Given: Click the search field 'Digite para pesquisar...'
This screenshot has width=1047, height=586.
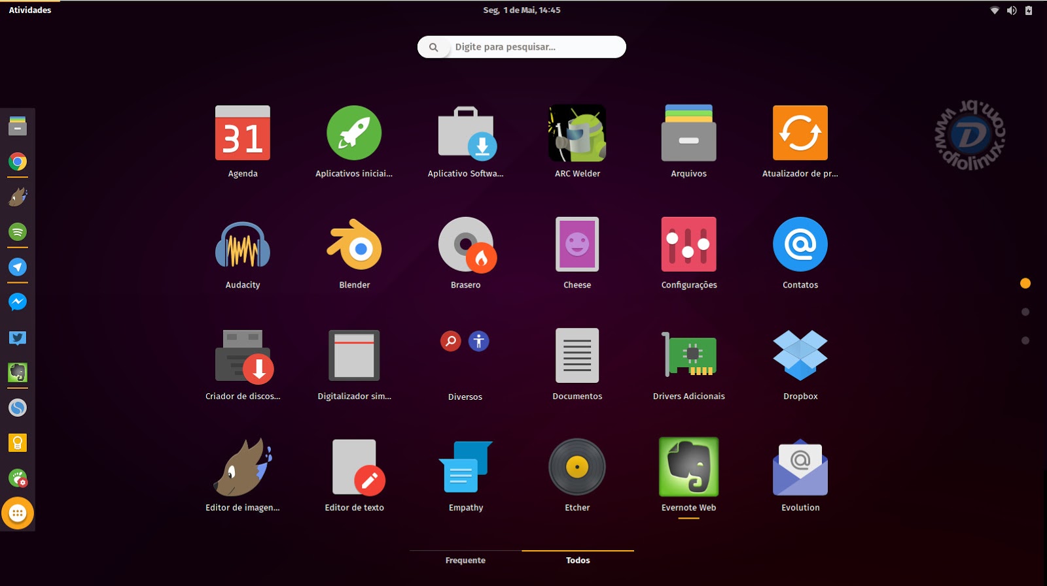Looking at the screenshot, I should [x=522, y=47].
